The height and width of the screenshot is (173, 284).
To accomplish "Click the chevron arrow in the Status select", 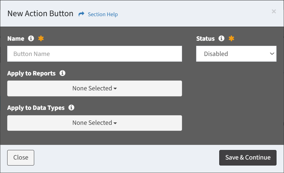I will pos(272,54).
